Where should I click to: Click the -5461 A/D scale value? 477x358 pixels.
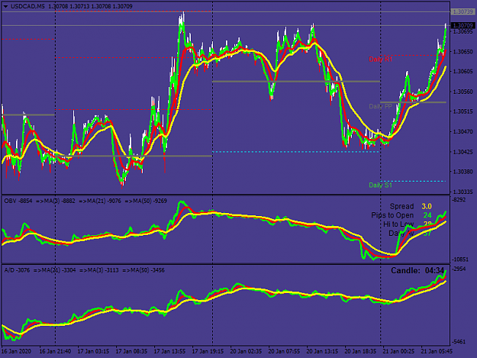459,342
